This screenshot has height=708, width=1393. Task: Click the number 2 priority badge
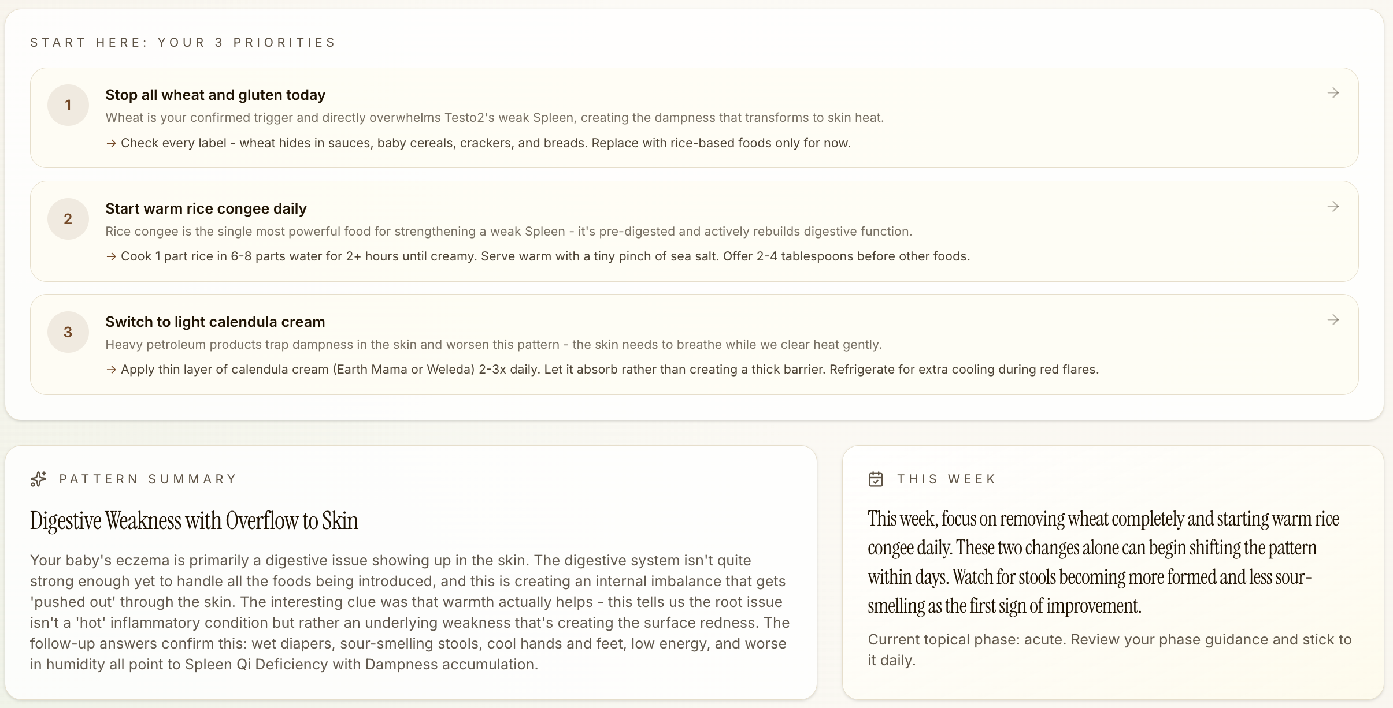[68, 218]
